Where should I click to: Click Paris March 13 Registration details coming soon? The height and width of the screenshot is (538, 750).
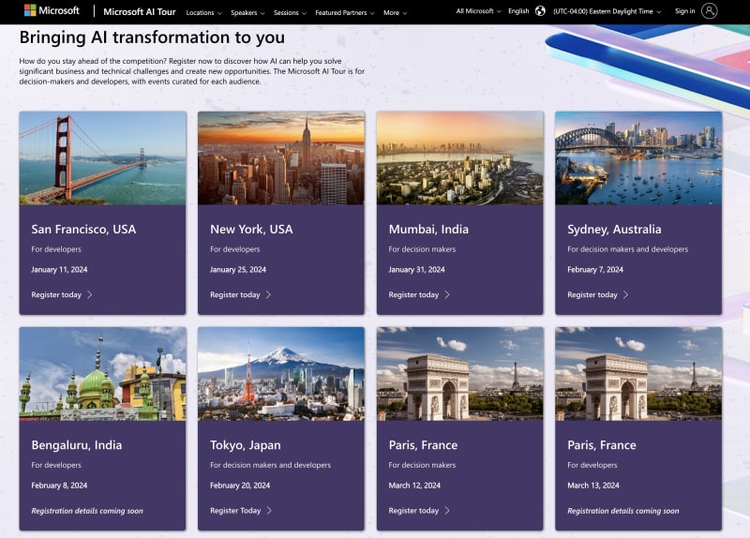tap(623, 511)
